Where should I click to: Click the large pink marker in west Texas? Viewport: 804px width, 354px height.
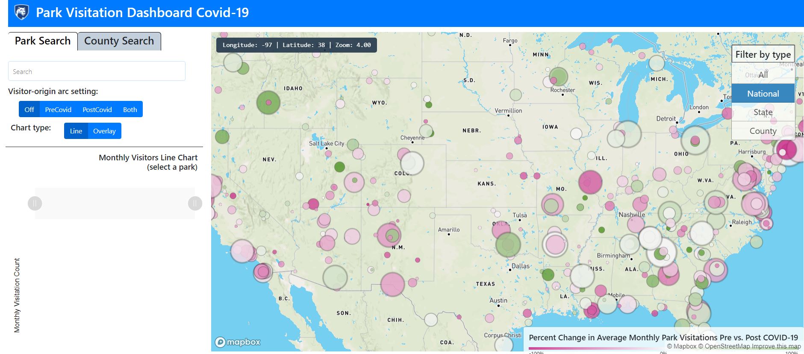pos(392,284)
